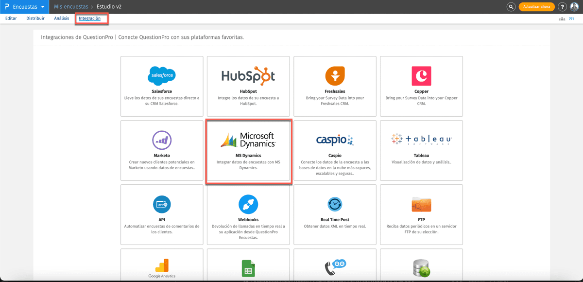The image size is (583, 282).
Task: Select the HubSpot integration tile
Action: (248, 86)
